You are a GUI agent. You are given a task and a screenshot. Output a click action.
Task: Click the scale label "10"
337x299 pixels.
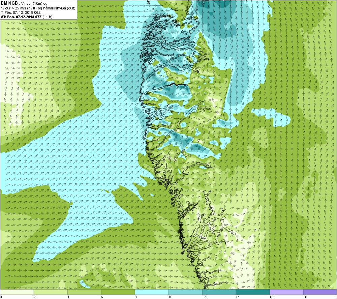[x=170, y=297]
